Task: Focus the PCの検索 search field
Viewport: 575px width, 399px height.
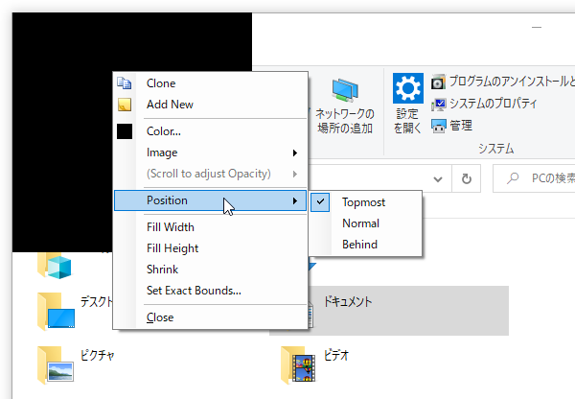Action: click(x=536, y=178)
